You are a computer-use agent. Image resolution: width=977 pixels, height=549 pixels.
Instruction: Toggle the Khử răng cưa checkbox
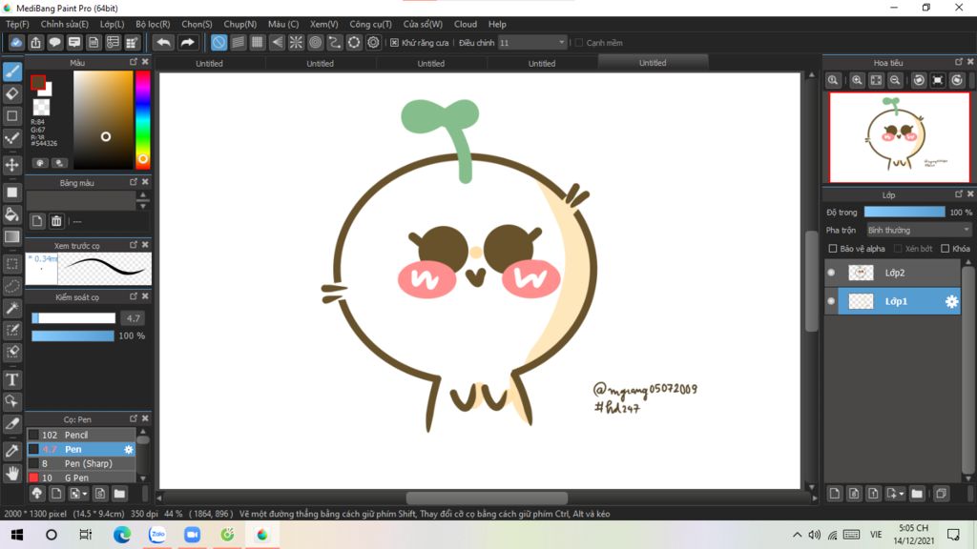pyautogui.click(x=394, y=43)
